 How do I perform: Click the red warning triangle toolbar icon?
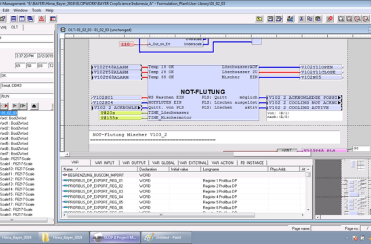click(42, 19)
